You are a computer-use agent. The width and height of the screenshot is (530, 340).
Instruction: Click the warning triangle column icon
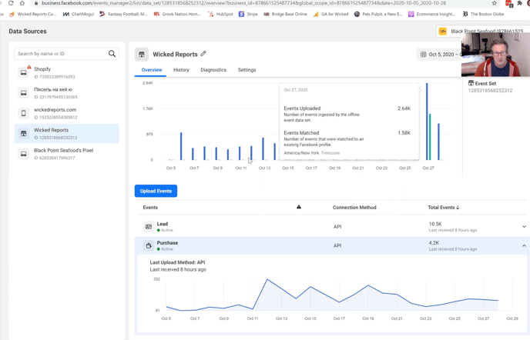pyautogui.click(x=299, y=207)
